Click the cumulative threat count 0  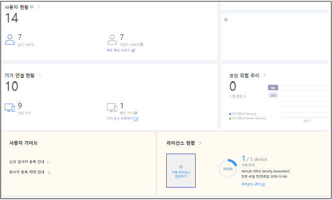click(x=233, y=86)
